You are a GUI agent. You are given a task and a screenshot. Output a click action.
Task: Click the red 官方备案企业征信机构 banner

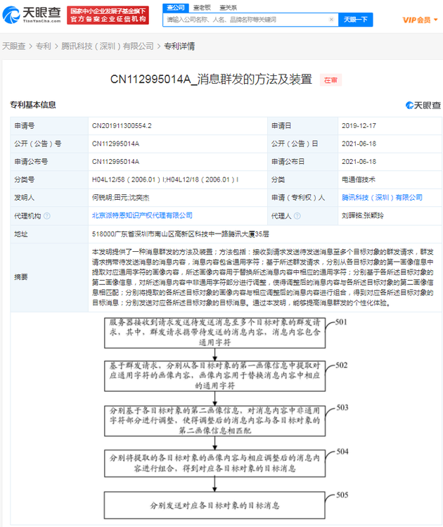[108, 15]
